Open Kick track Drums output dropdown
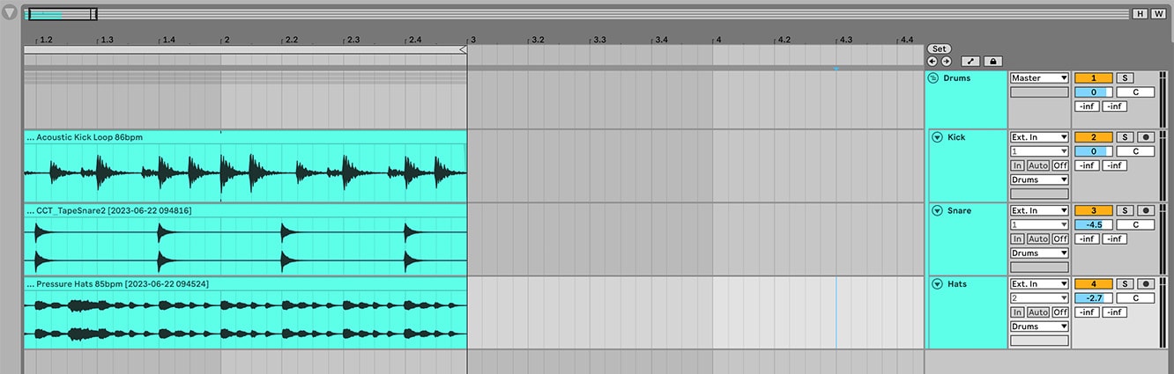Screen dimensions: 1174x374 (1040, 180)
